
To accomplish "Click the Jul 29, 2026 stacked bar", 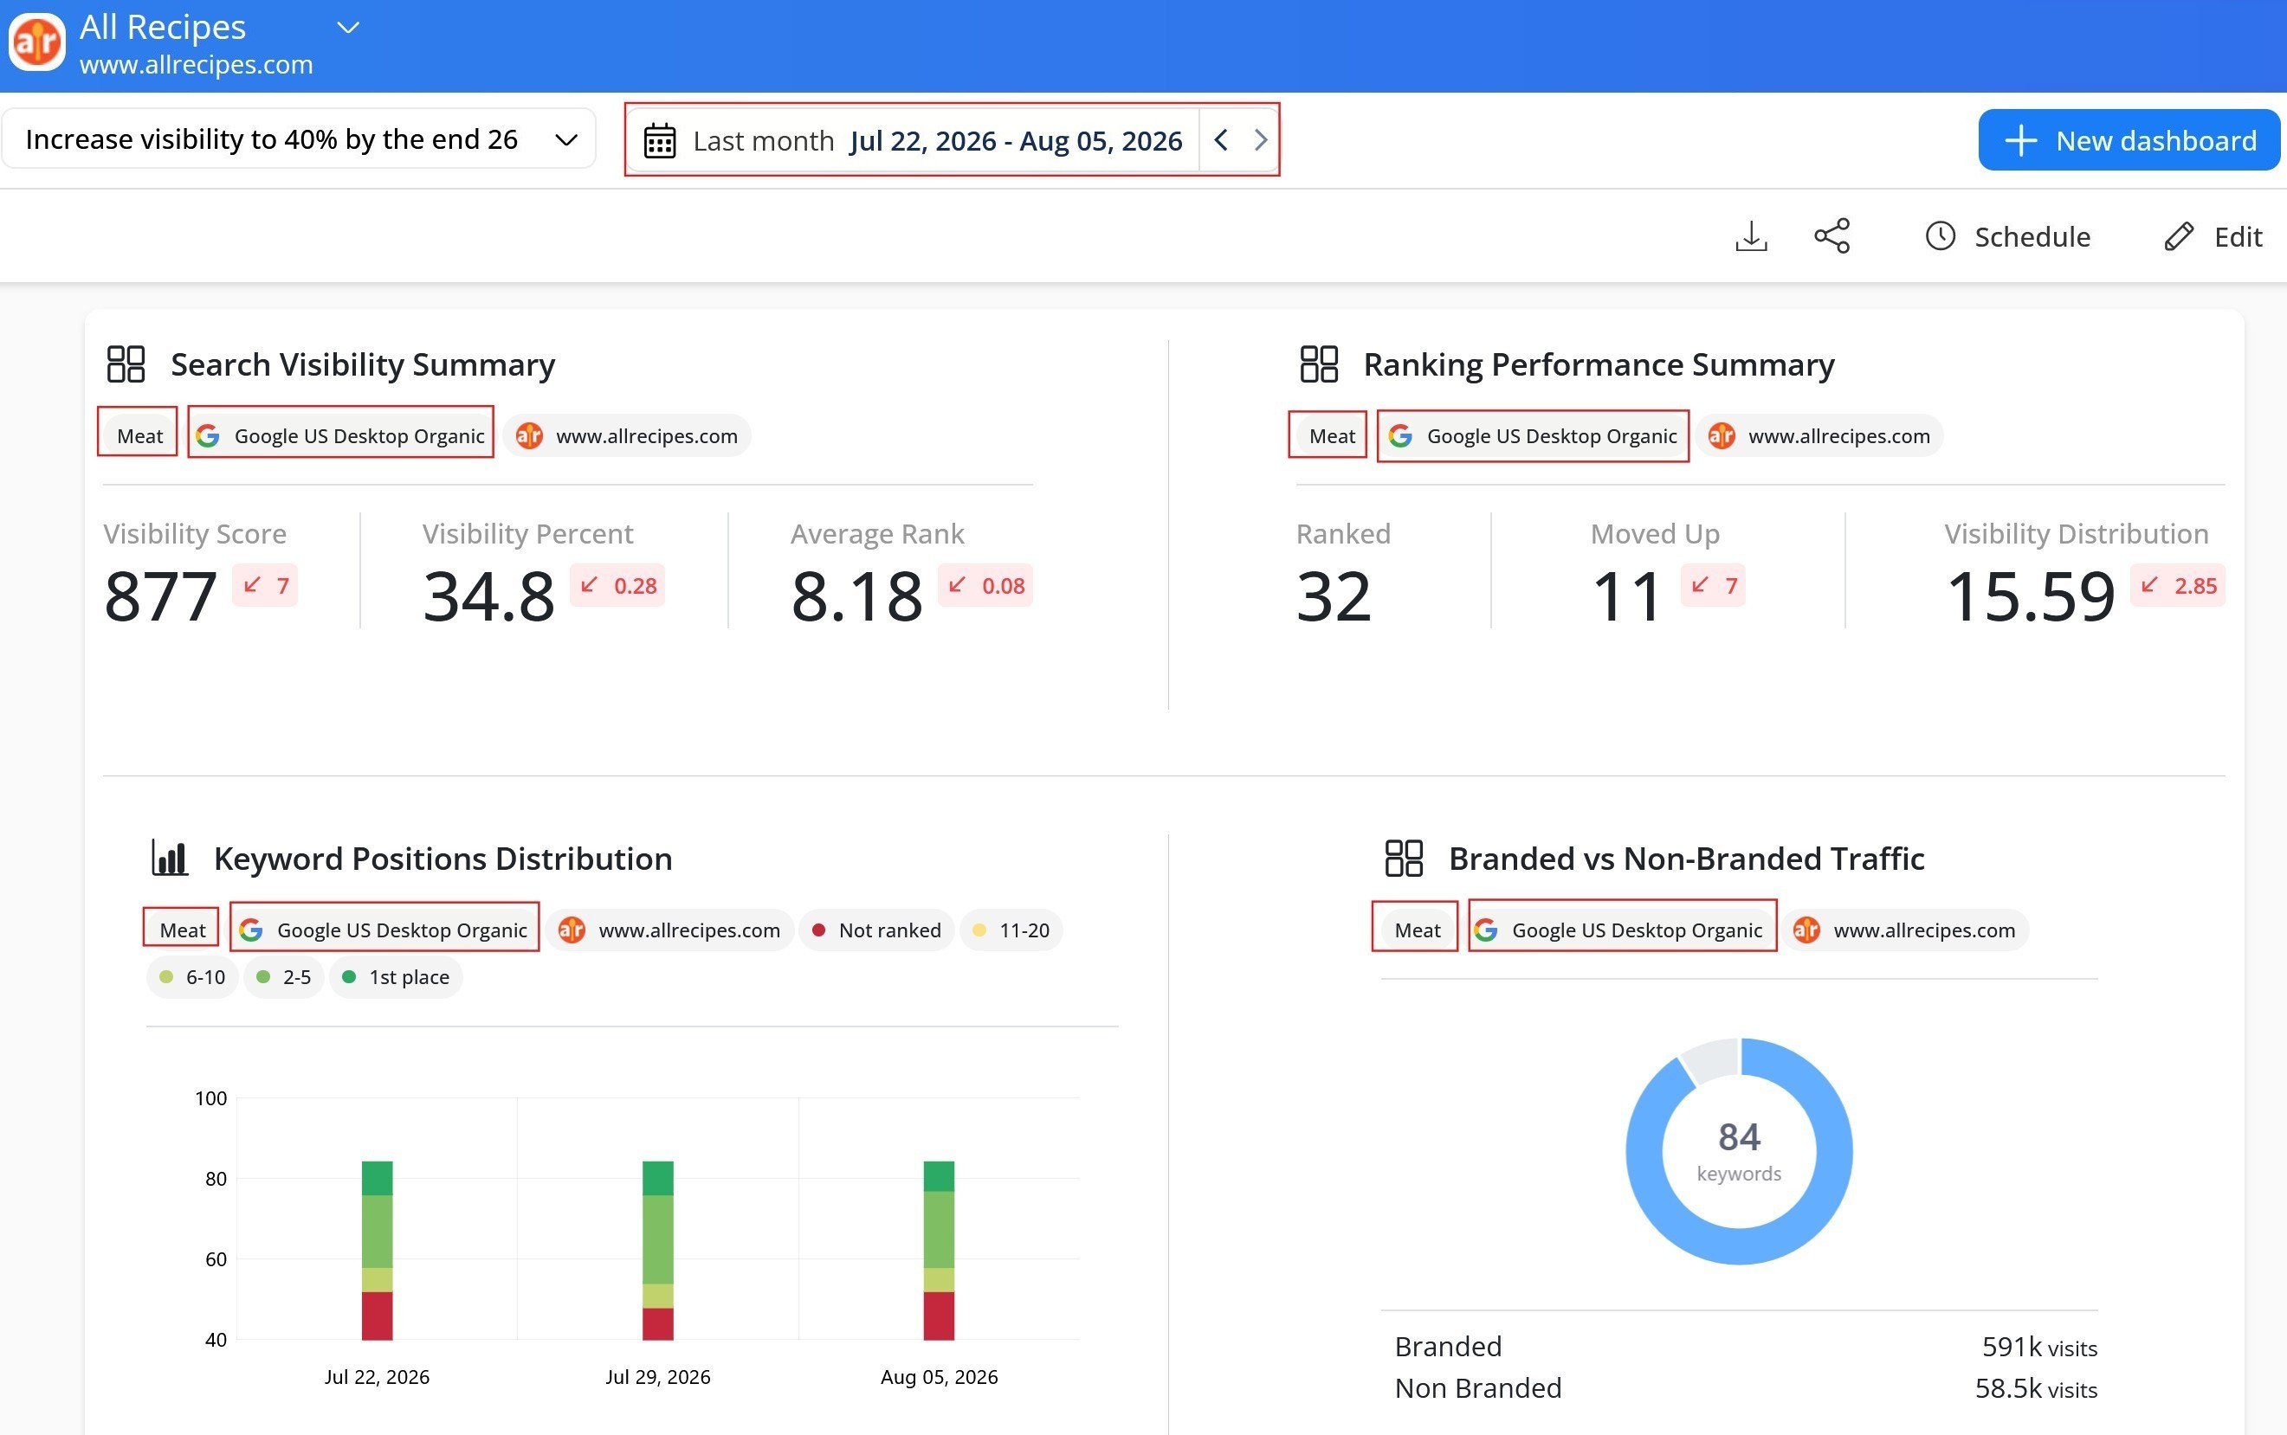I will click(x=658, y=1250).
